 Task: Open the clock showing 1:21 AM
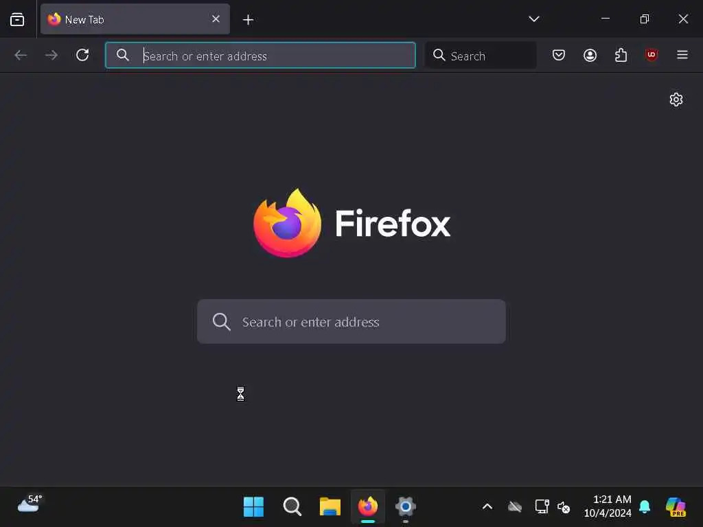coord(608,506)
